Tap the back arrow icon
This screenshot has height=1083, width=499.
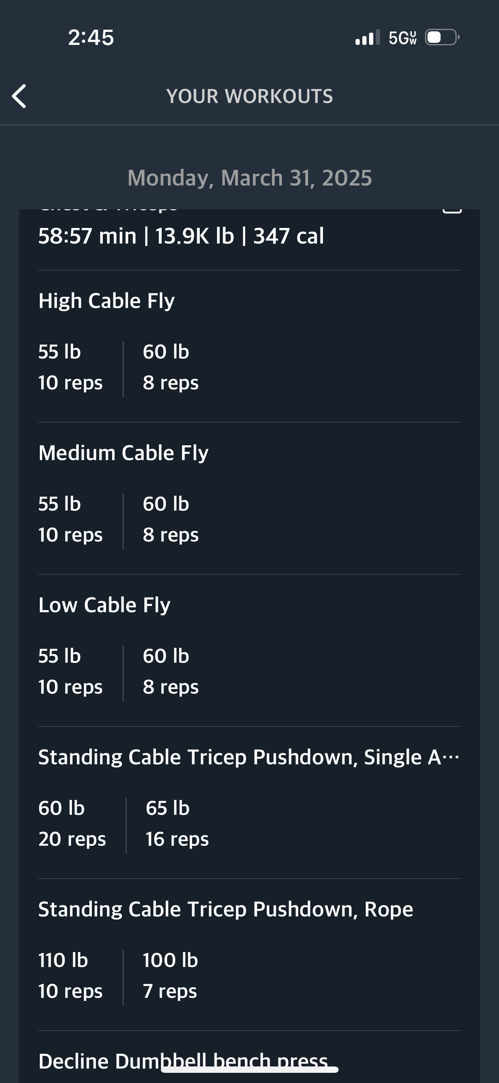pyautogui.click(x=19, y=96)
